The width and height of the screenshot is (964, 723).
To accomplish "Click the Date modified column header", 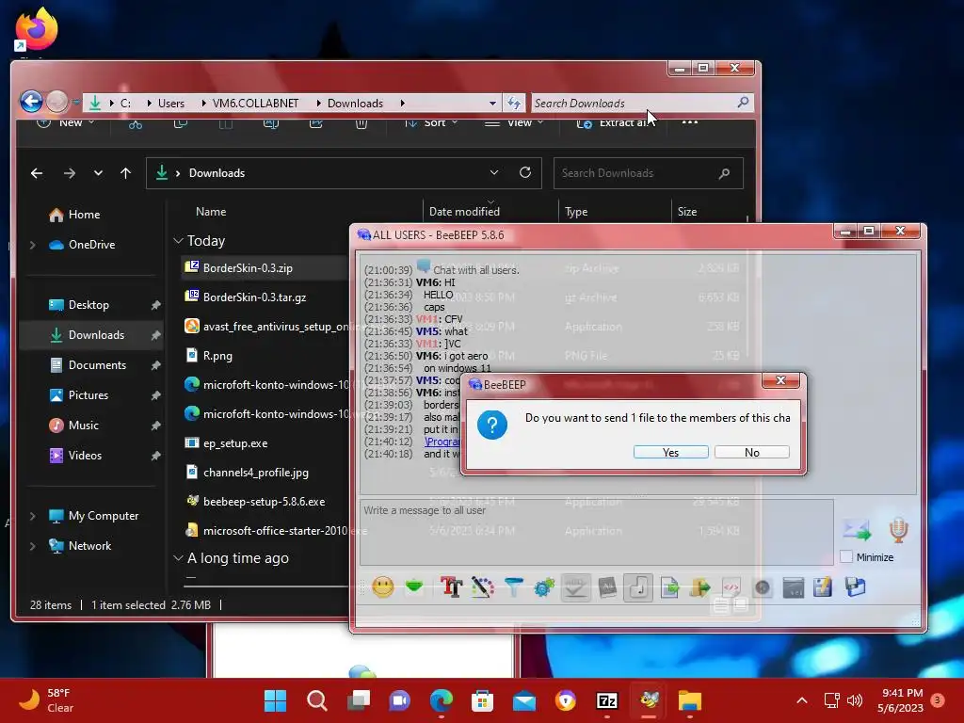I will point(464,212).
